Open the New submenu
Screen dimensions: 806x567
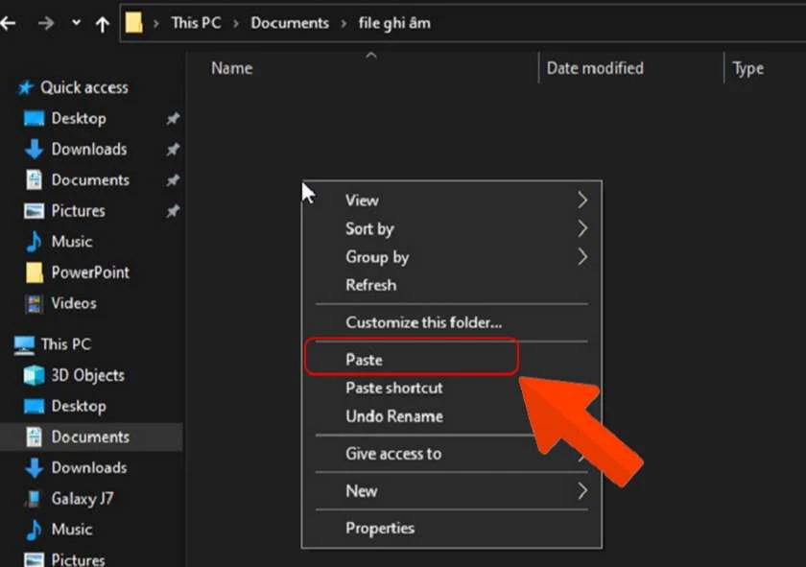click(x=451, y=491)
